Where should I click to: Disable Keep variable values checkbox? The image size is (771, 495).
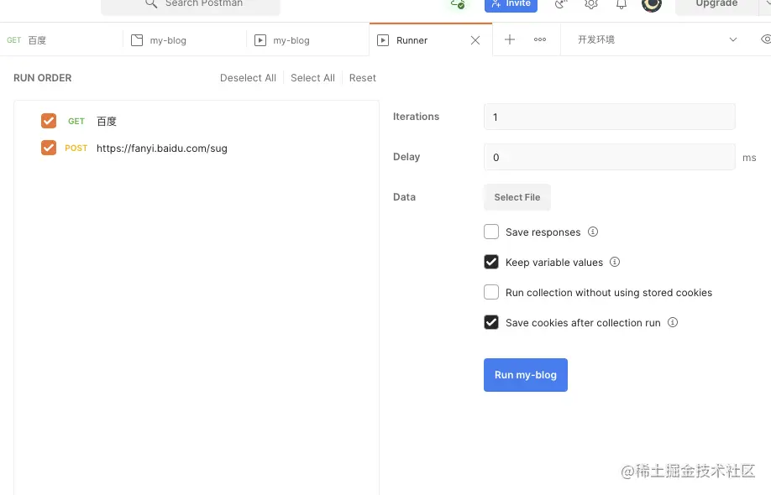pos(491,262)
